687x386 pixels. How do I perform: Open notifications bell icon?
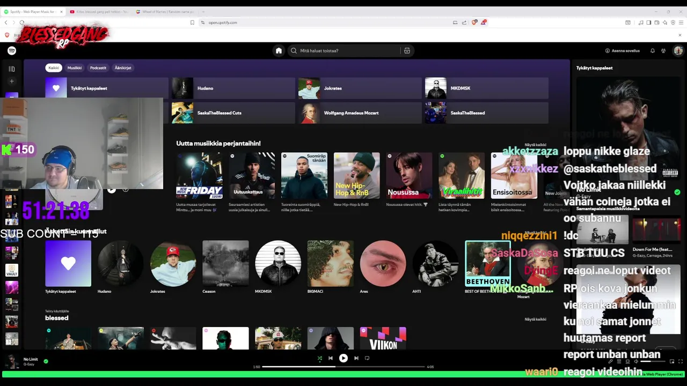coord(653,50)
